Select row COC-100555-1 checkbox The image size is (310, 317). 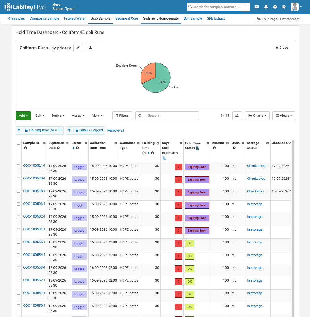tap(19, 242)
